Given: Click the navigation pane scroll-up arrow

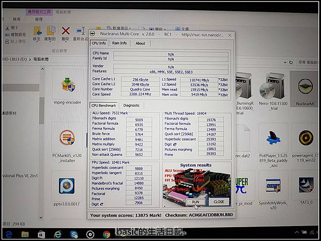Looking at the screenshot, I should coord(42,69).
